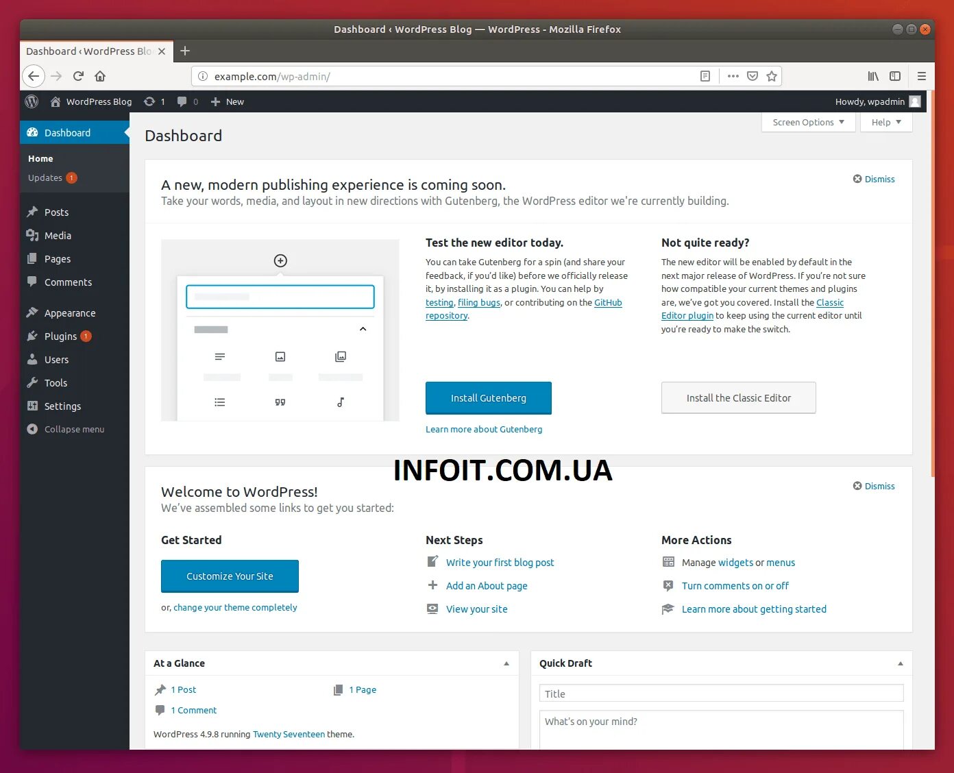Collapse the At a Glance widget
This screenshot has height=773, width=954.
[x=506, y=663]
